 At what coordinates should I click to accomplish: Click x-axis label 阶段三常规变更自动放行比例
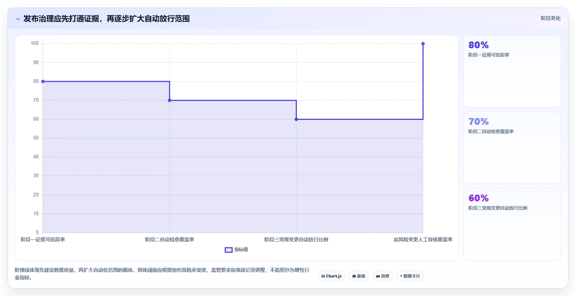(296, 239)
